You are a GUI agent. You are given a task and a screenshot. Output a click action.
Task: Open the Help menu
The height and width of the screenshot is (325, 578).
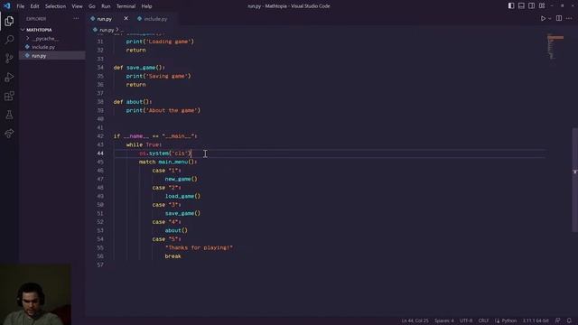[x=146, y=6]
